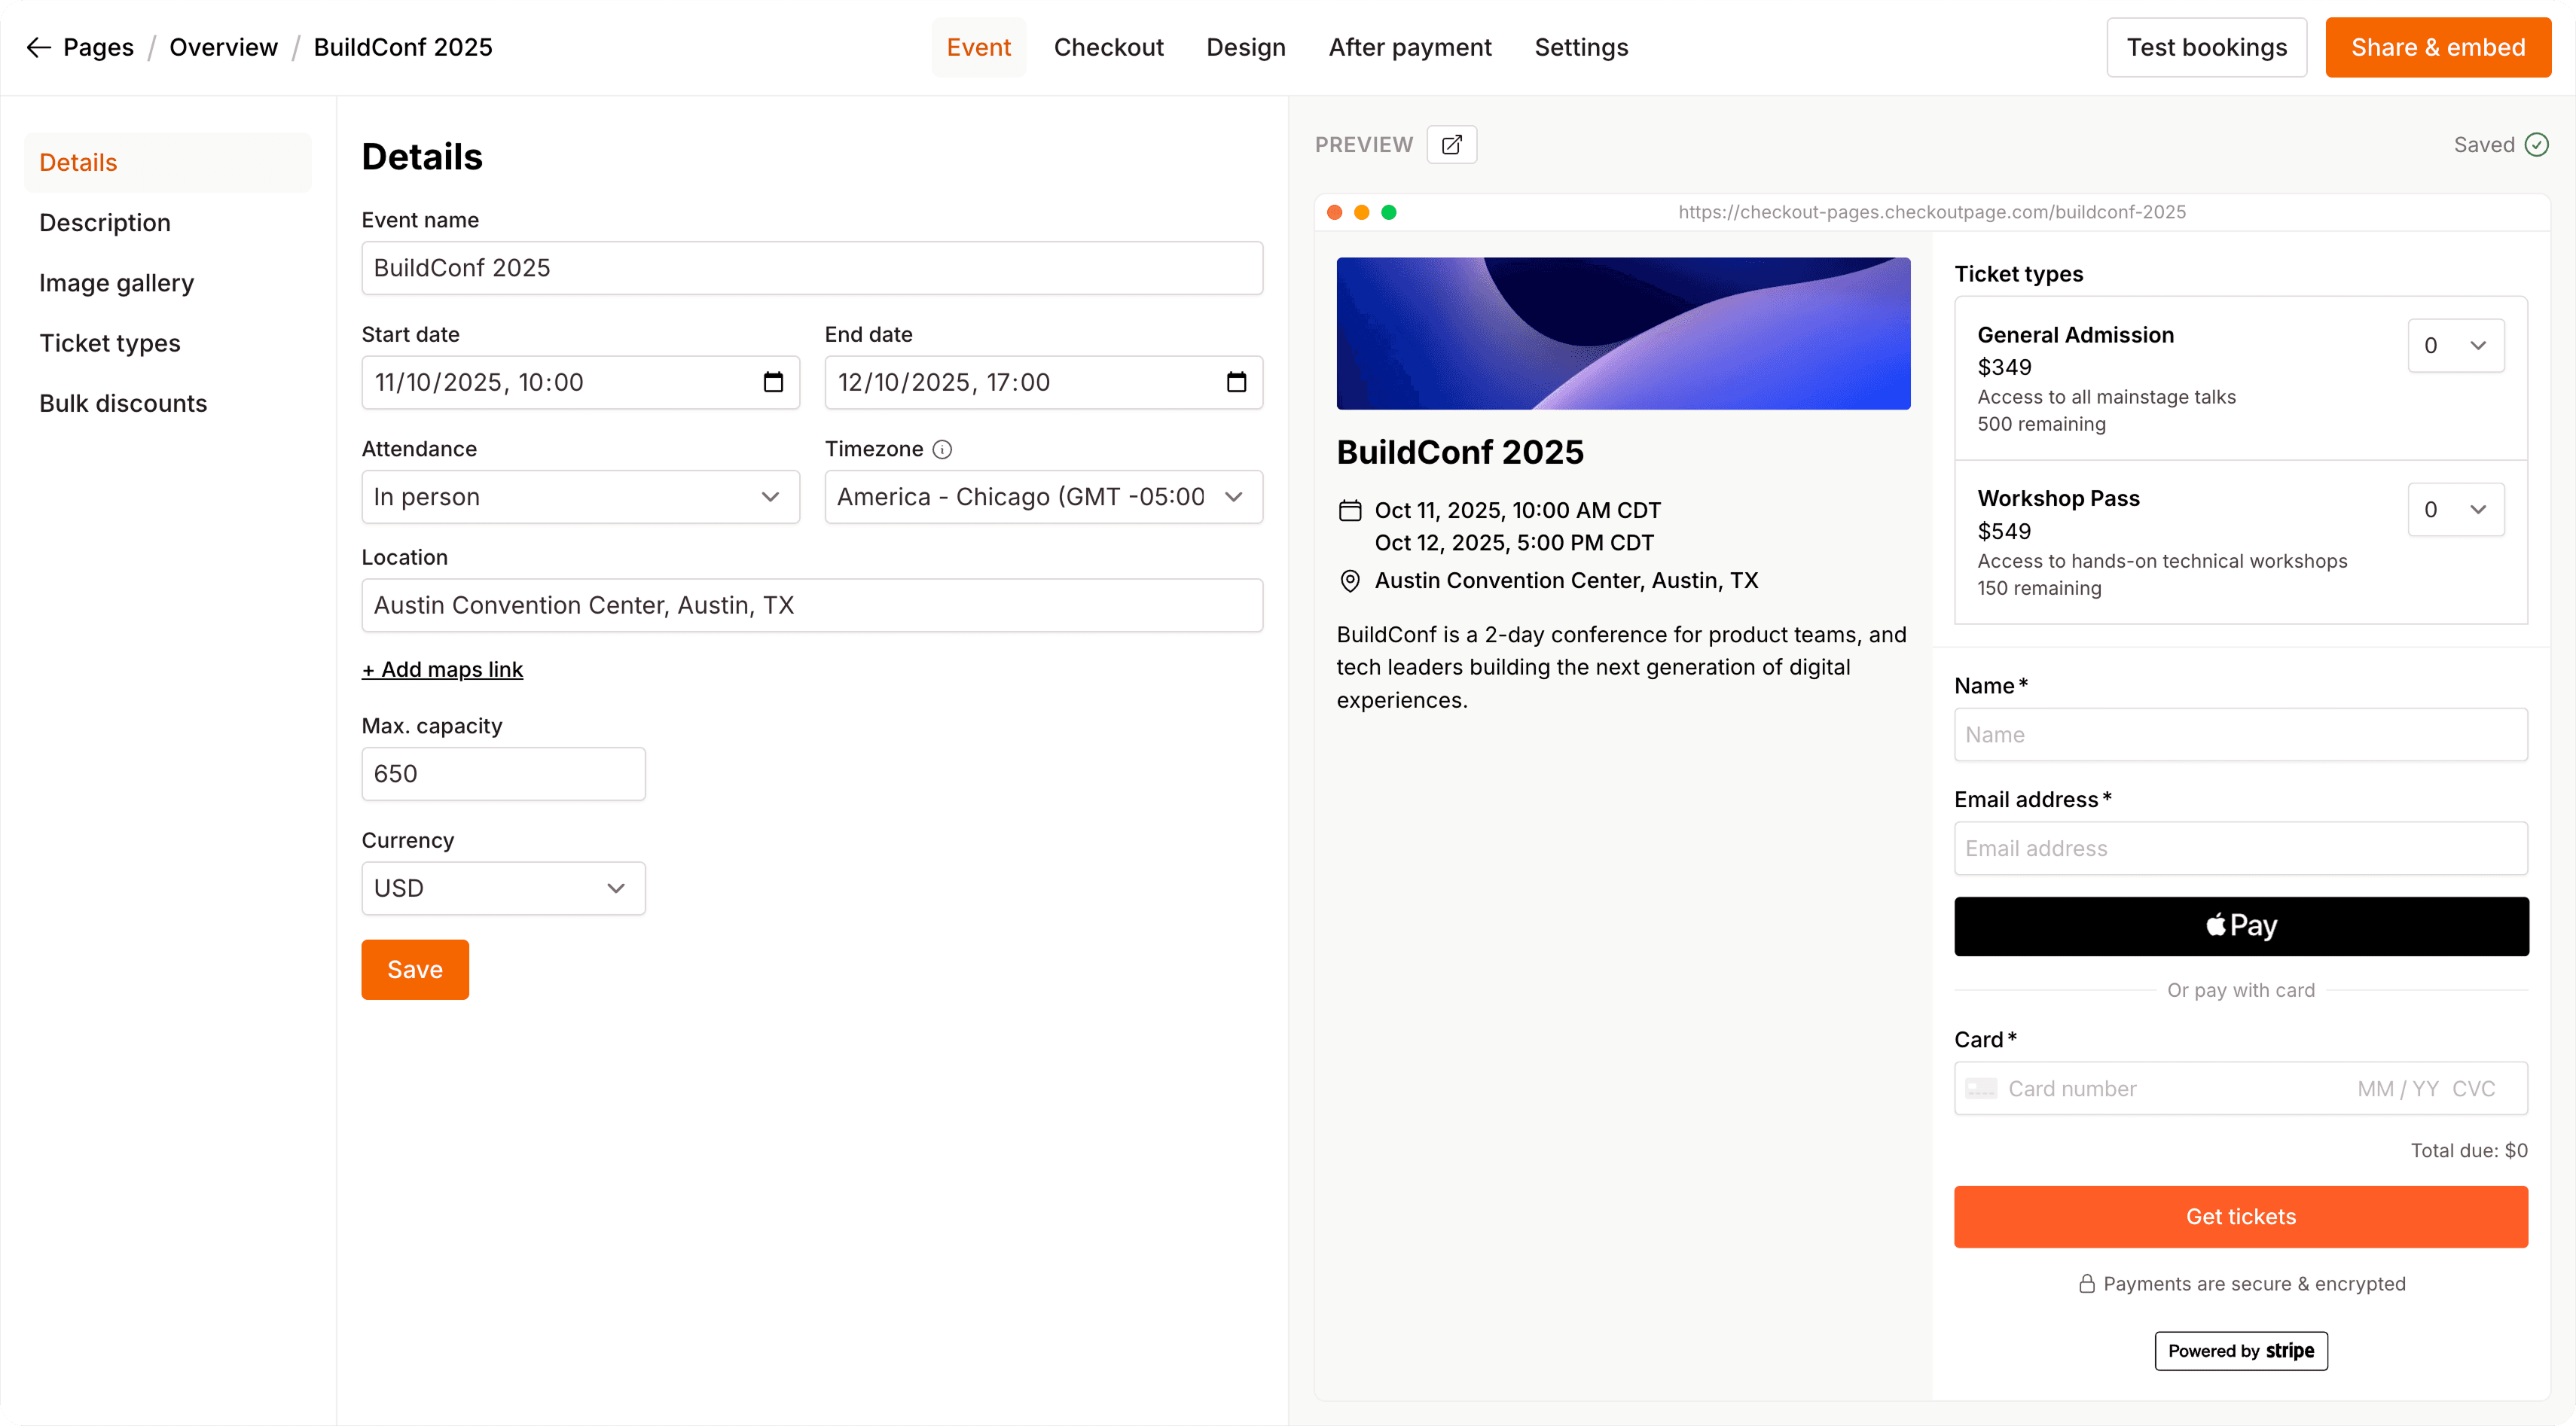
Task: Click the Start date field
Action: point(580,382)
